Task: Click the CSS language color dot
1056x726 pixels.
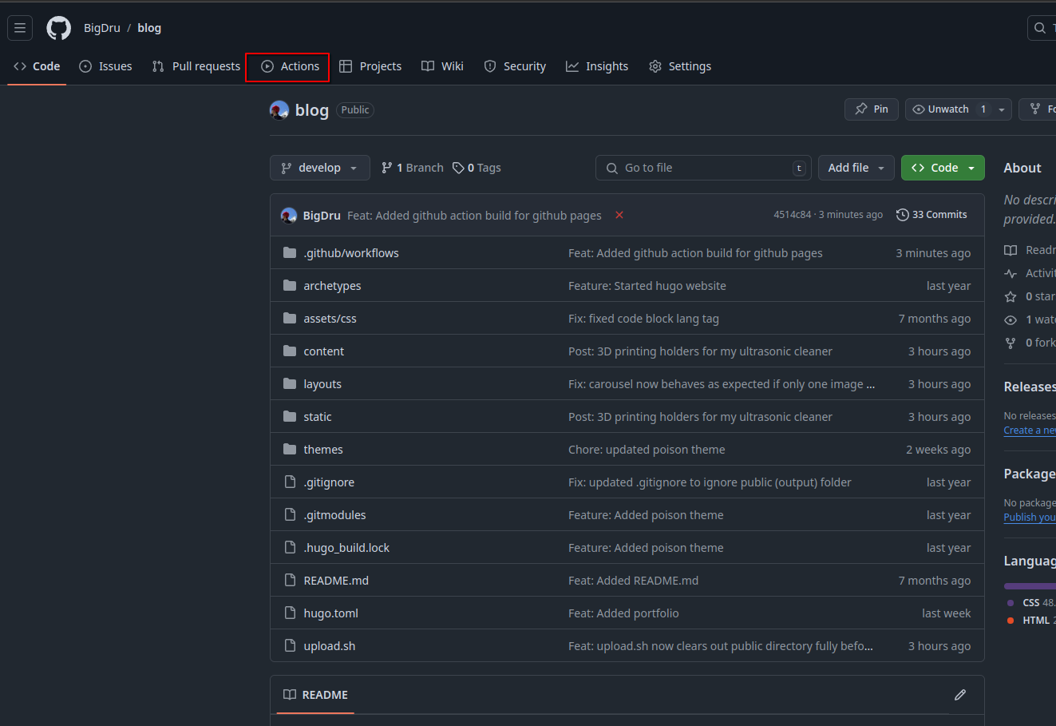Action: (1011, 603)
